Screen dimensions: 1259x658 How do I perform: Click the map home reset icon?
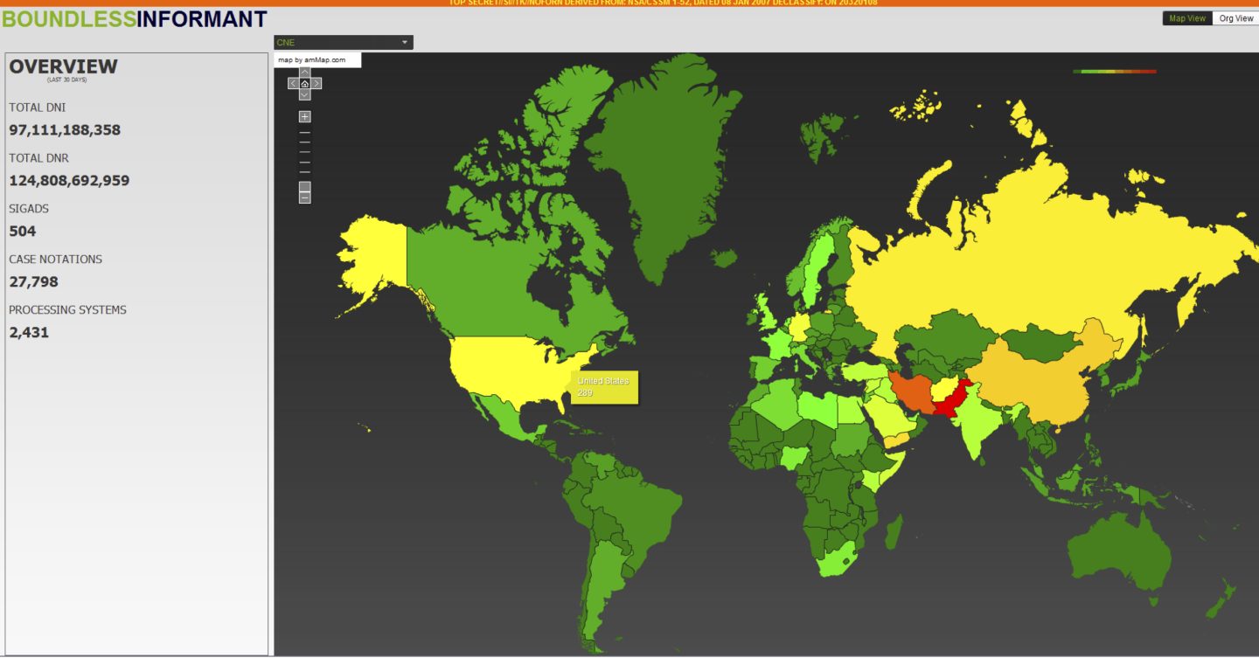coord(304,84)
